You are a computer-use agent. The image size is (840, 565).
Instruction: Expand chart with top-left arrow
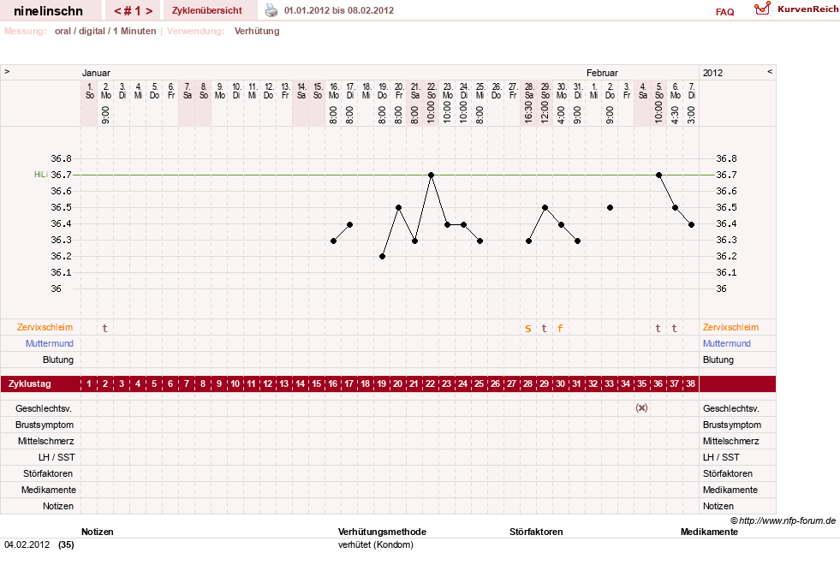tap(7, 71)
